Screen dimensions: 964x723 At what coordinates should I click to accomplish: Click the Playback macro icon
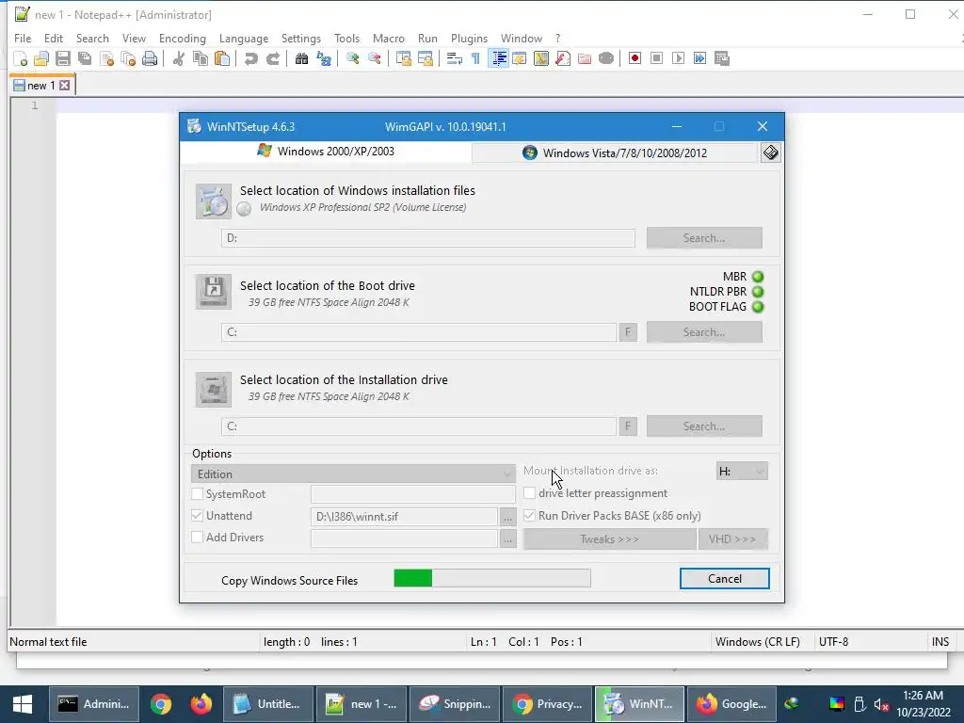678,58
